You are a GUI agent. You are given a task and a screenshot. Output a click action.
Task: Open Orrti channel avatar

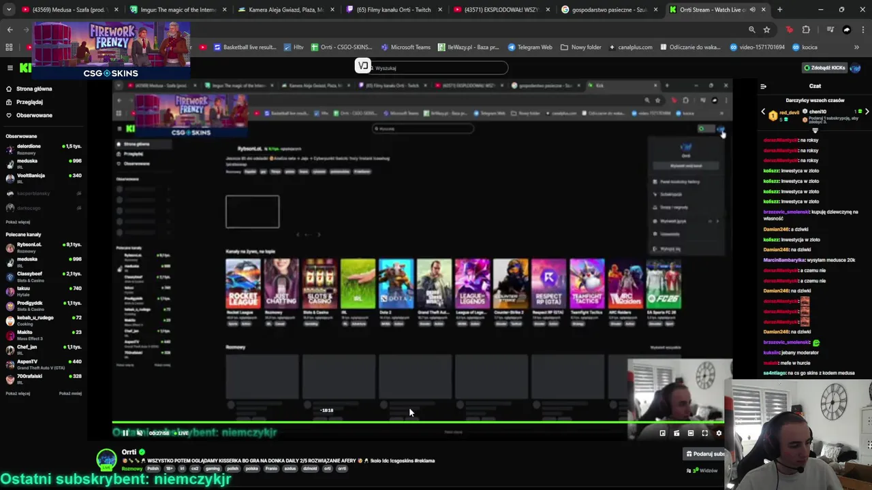(x=106, y=459)
